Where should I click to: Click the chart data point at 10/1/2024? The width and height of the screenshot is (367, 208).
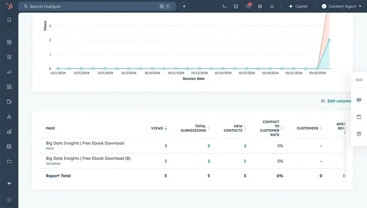(58, 69)
